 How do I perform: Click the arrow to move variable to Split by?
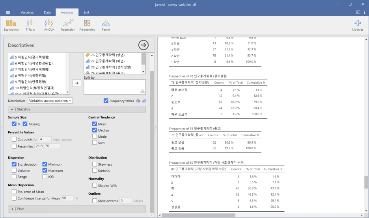(77, 83)
